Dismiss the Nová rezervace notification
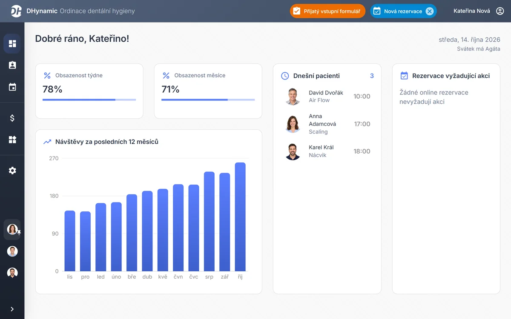This screenshot has height=319, width=511. coord(430,11)
